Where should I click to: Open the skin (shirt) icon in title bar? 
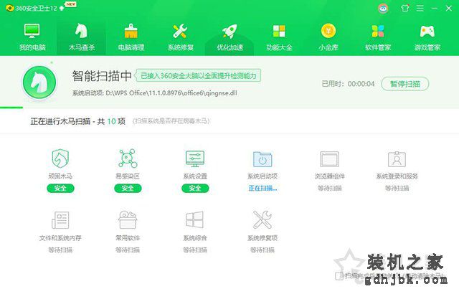click(x=405, y=8)
